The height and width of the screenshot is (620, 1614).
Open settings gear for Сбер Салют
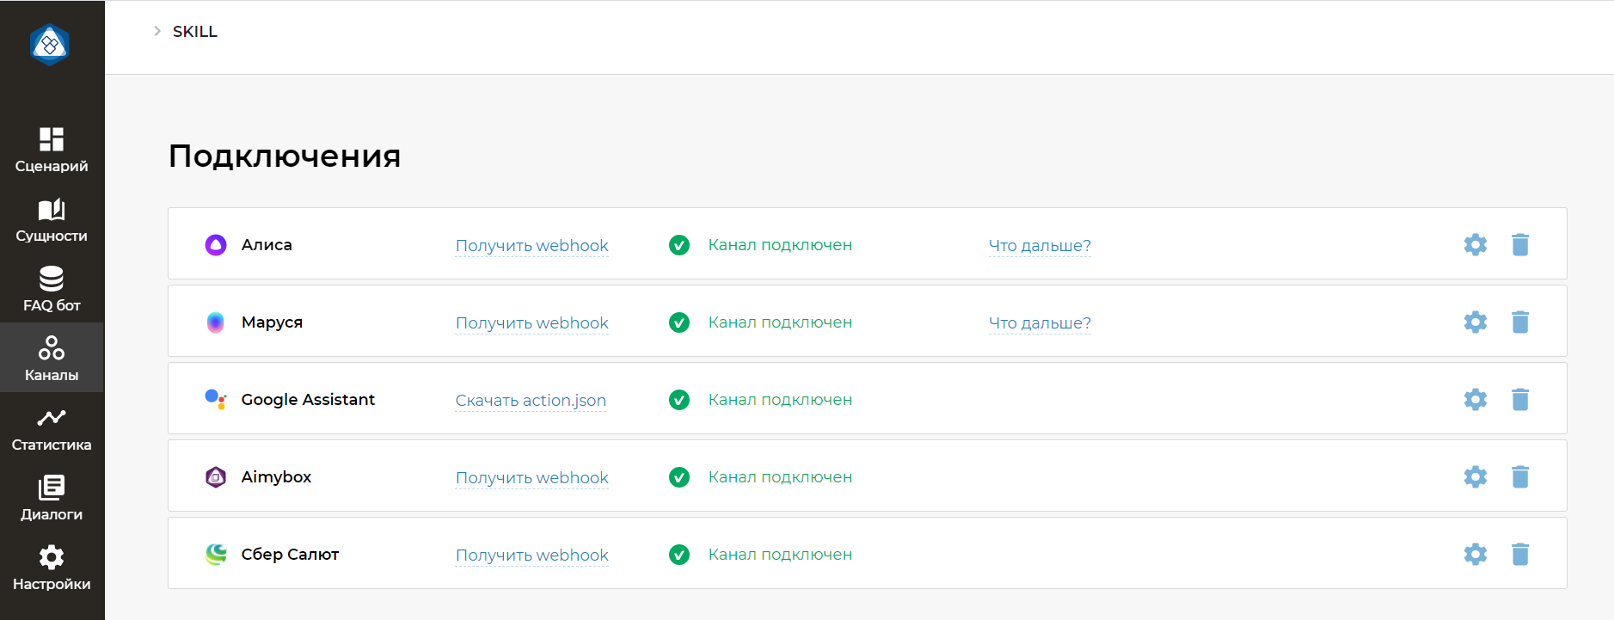1475,555
